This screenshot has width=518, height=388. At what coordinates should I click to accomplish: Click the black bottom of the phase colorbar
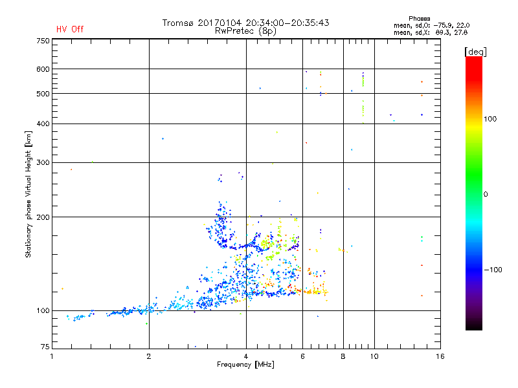pos(474,325)
